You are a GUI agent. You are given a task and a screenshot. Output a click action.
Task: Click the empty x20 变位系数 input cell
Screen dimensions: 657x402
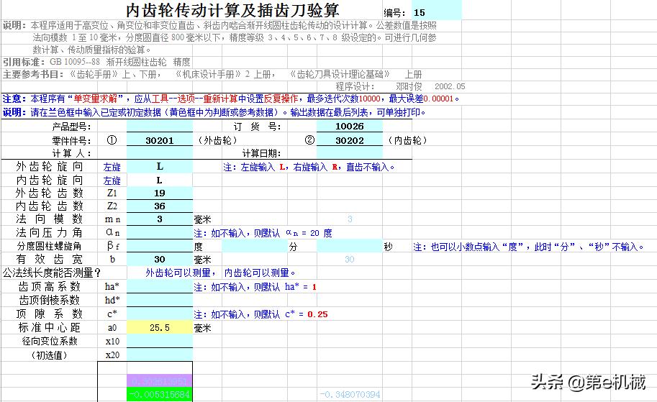tap(160, 355)
